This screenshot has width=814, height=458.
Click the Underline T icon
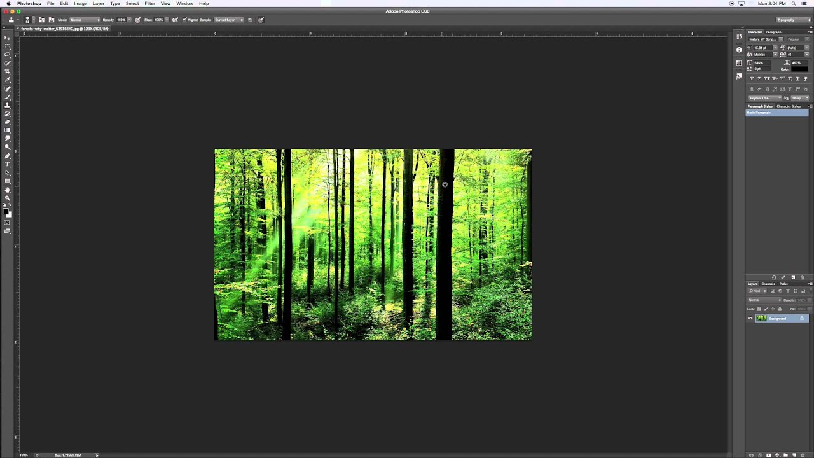pos(797,79)
